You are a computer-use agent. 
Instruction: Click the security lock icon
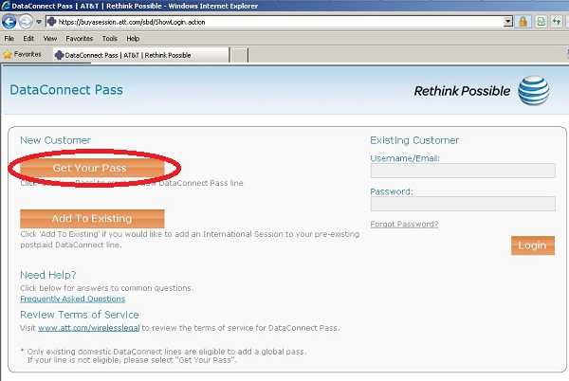(x=523, y=22)
